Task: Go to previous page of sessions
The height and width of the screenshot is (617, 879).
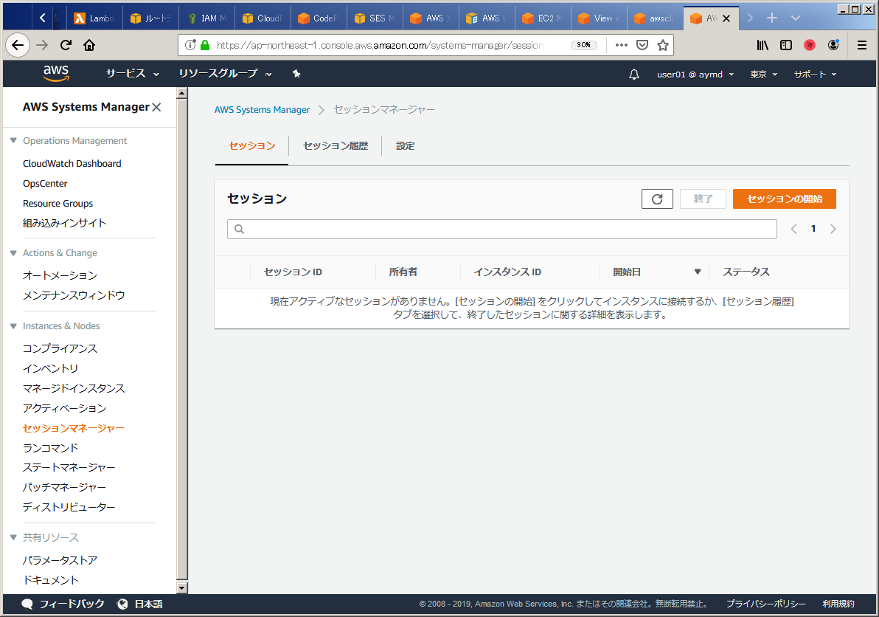Action: coord(793,229)
